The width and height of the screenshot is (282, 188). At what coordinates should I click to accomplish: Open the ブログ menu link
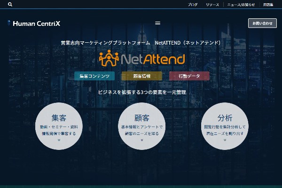[193, 5]
